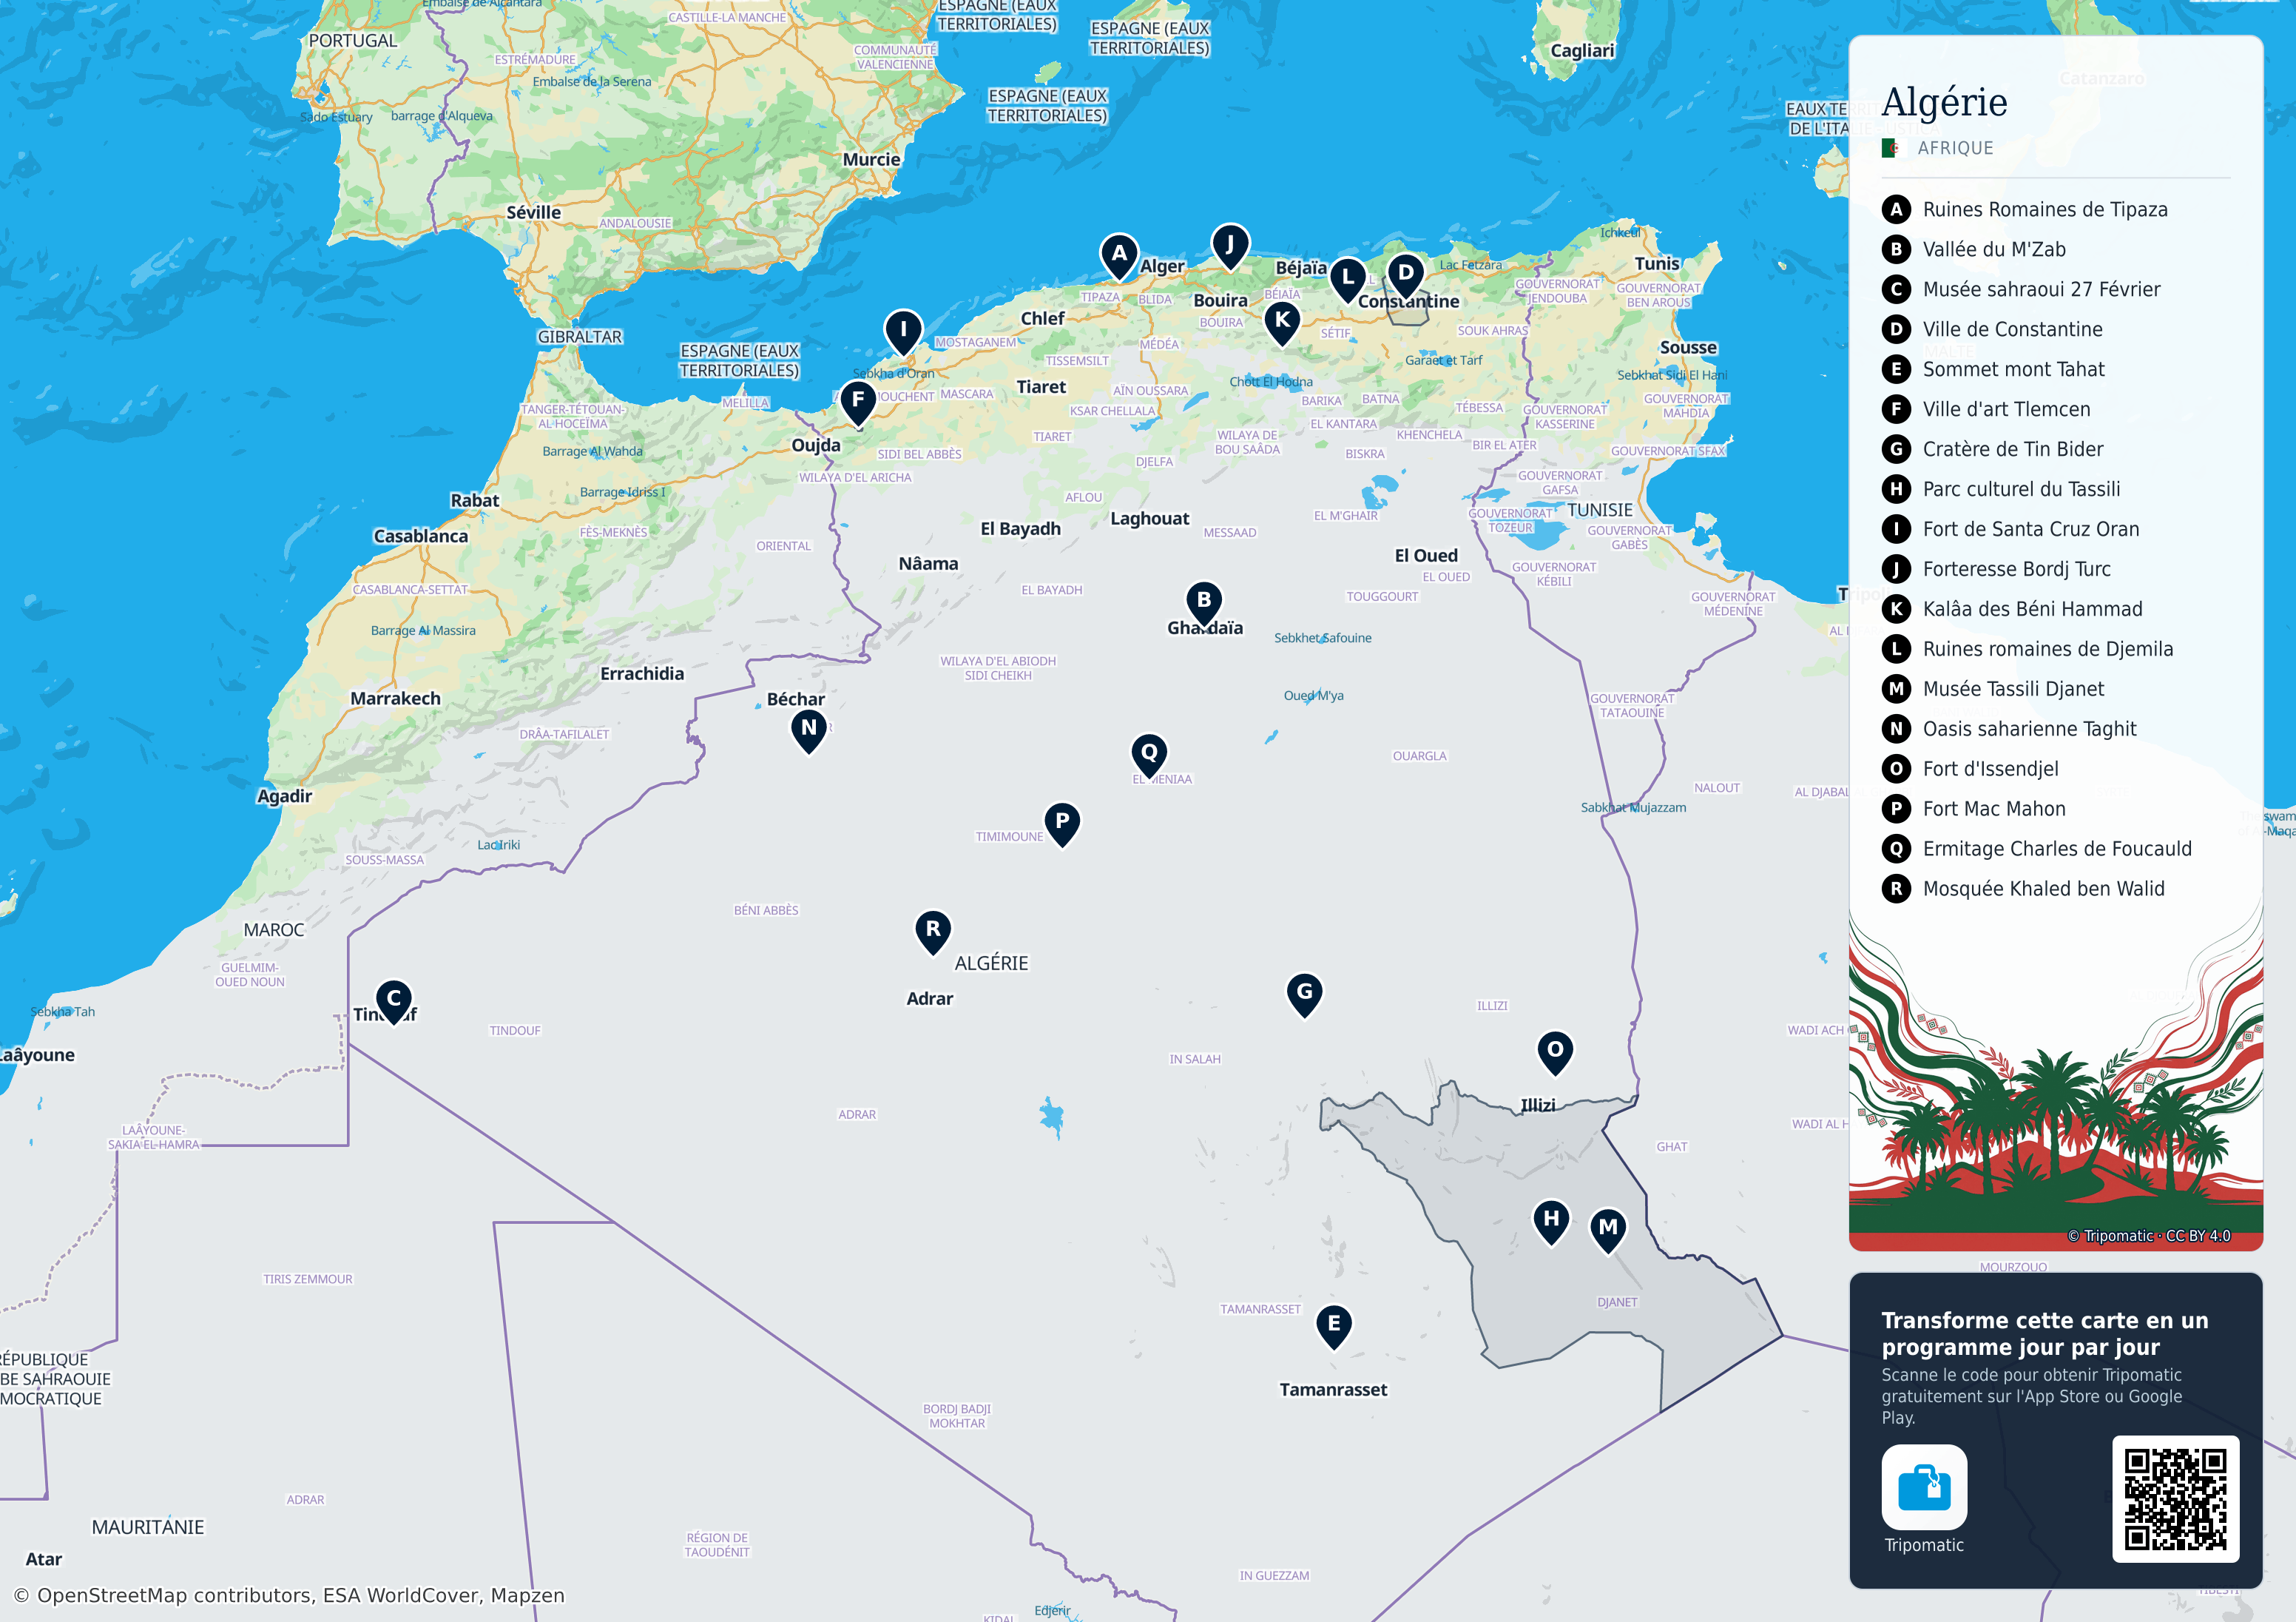Click the Tripomatic app icon
2296x1622 pixels.
click(x=1924, y=1487)
